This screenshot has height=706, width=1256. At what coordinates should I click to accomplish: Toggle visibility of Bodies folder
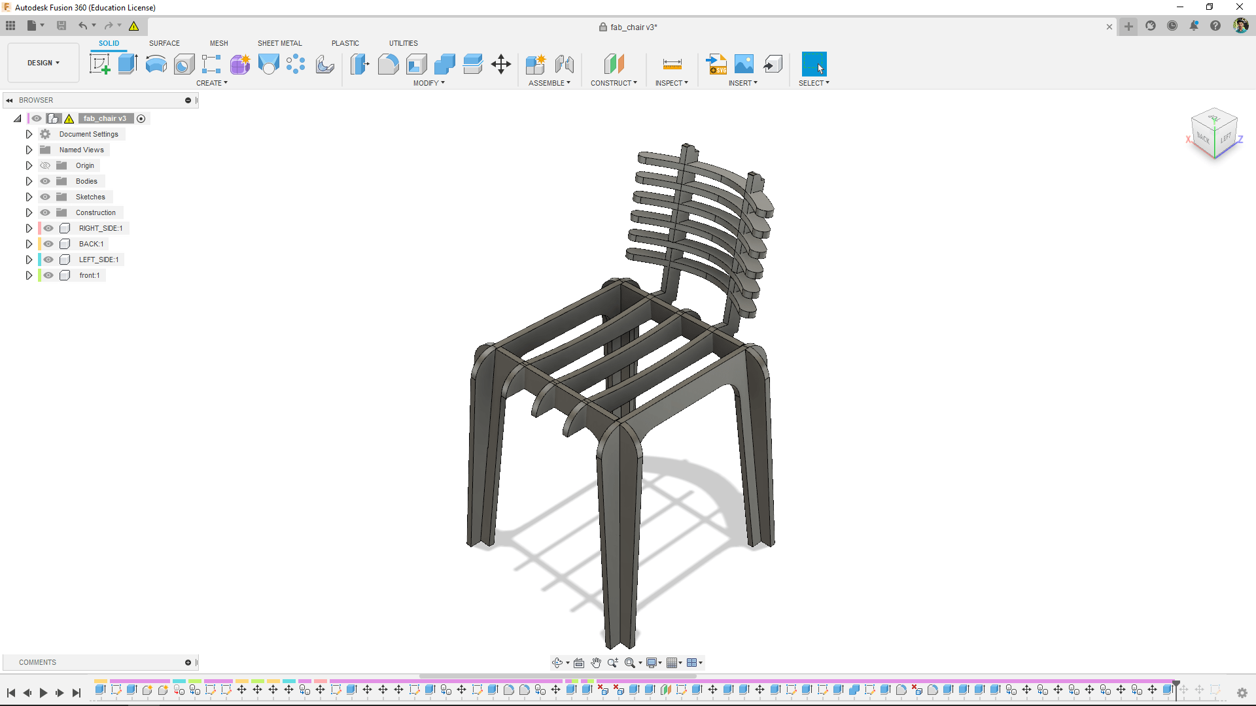(45, 181)
